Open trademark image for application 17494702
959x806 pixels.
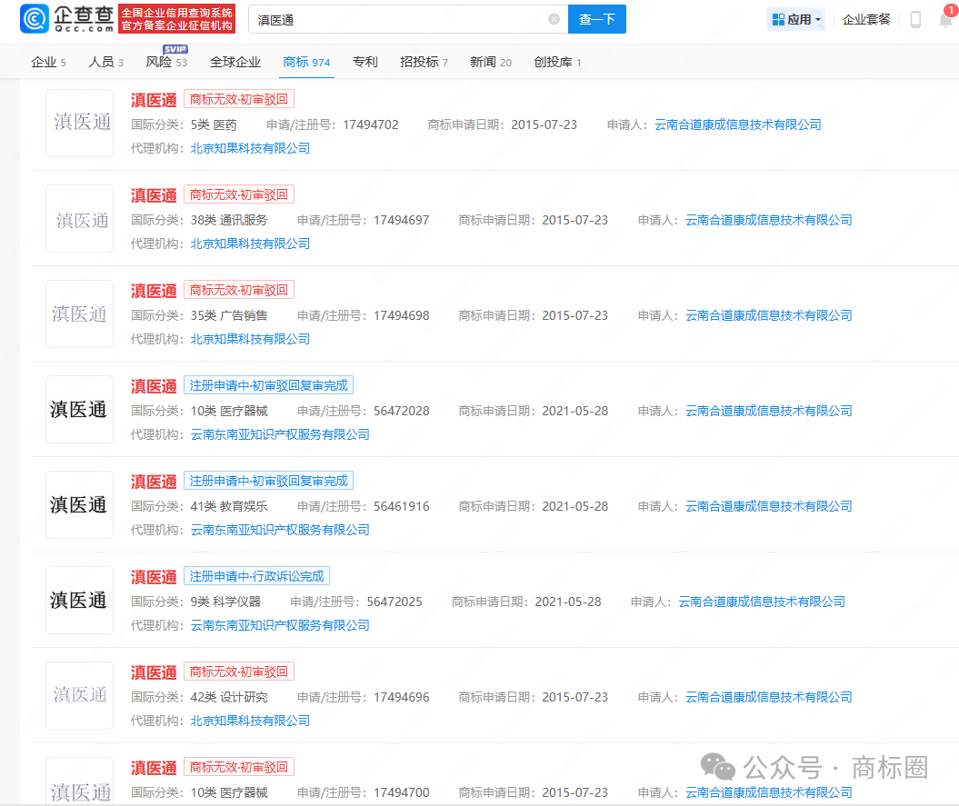coord(79,123)
